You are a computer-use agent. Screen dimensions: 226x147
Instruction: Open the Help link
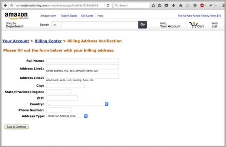100,16
